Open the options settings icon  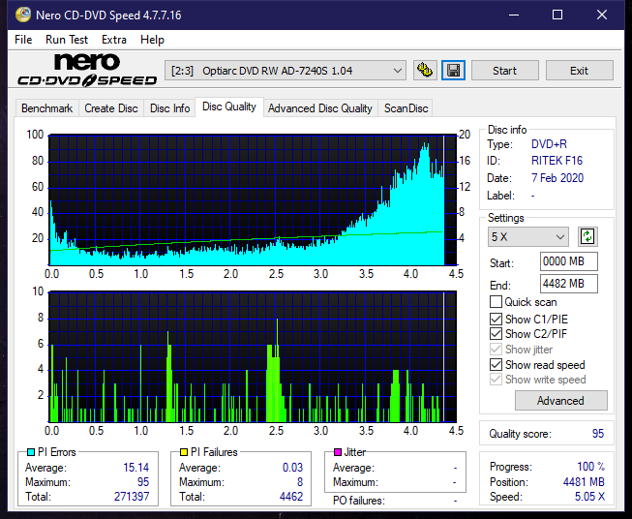tap(425, 71)
